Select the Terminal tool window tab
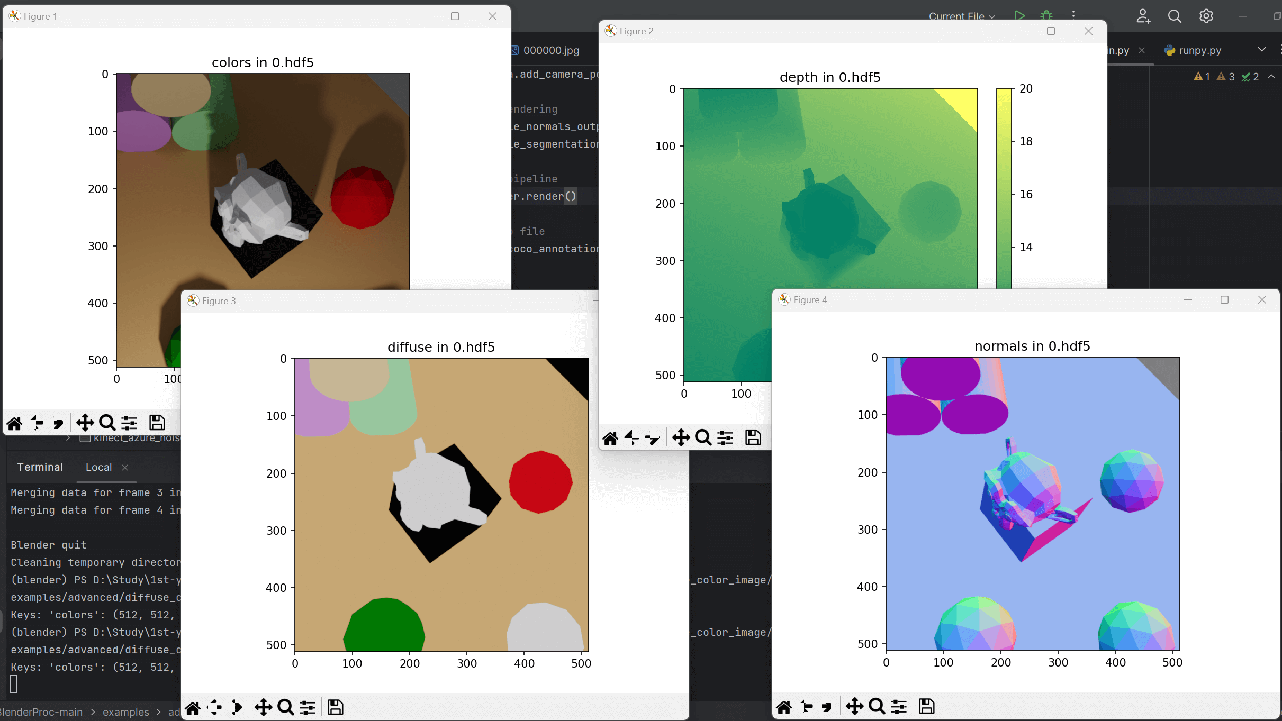Image resolution: width=1282 pixels, height=721 pixels. coord(40,467)
